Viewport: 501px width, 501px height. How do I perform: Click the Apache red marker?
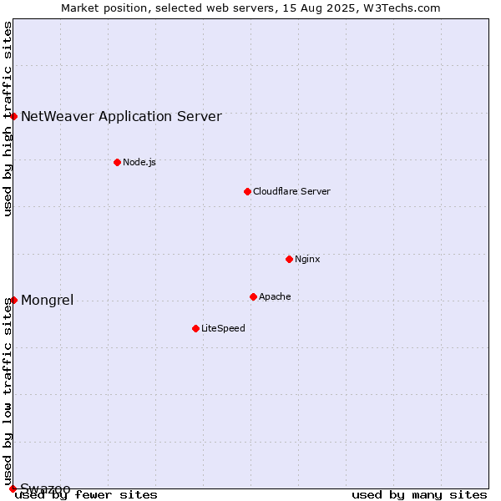coord(253,296)
